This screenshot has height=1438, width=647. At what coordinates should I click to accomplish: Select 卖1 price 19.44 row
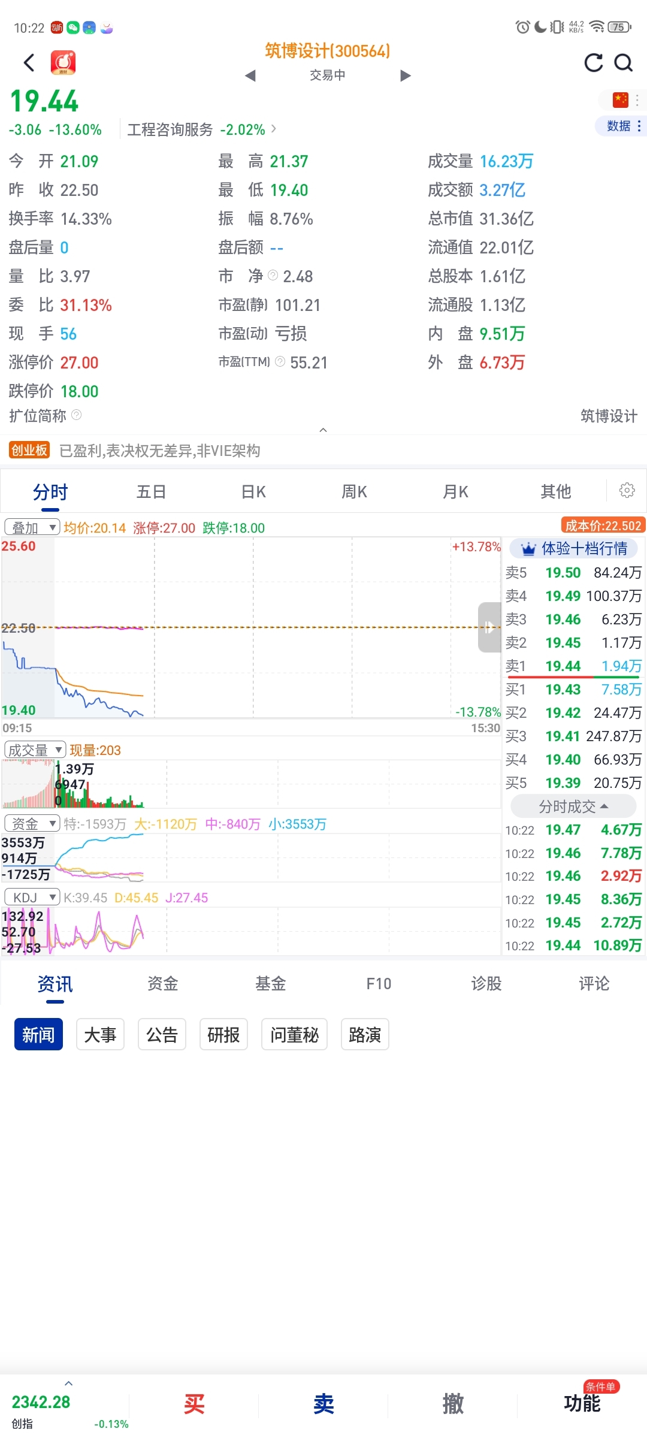click(x=573, y=666)
